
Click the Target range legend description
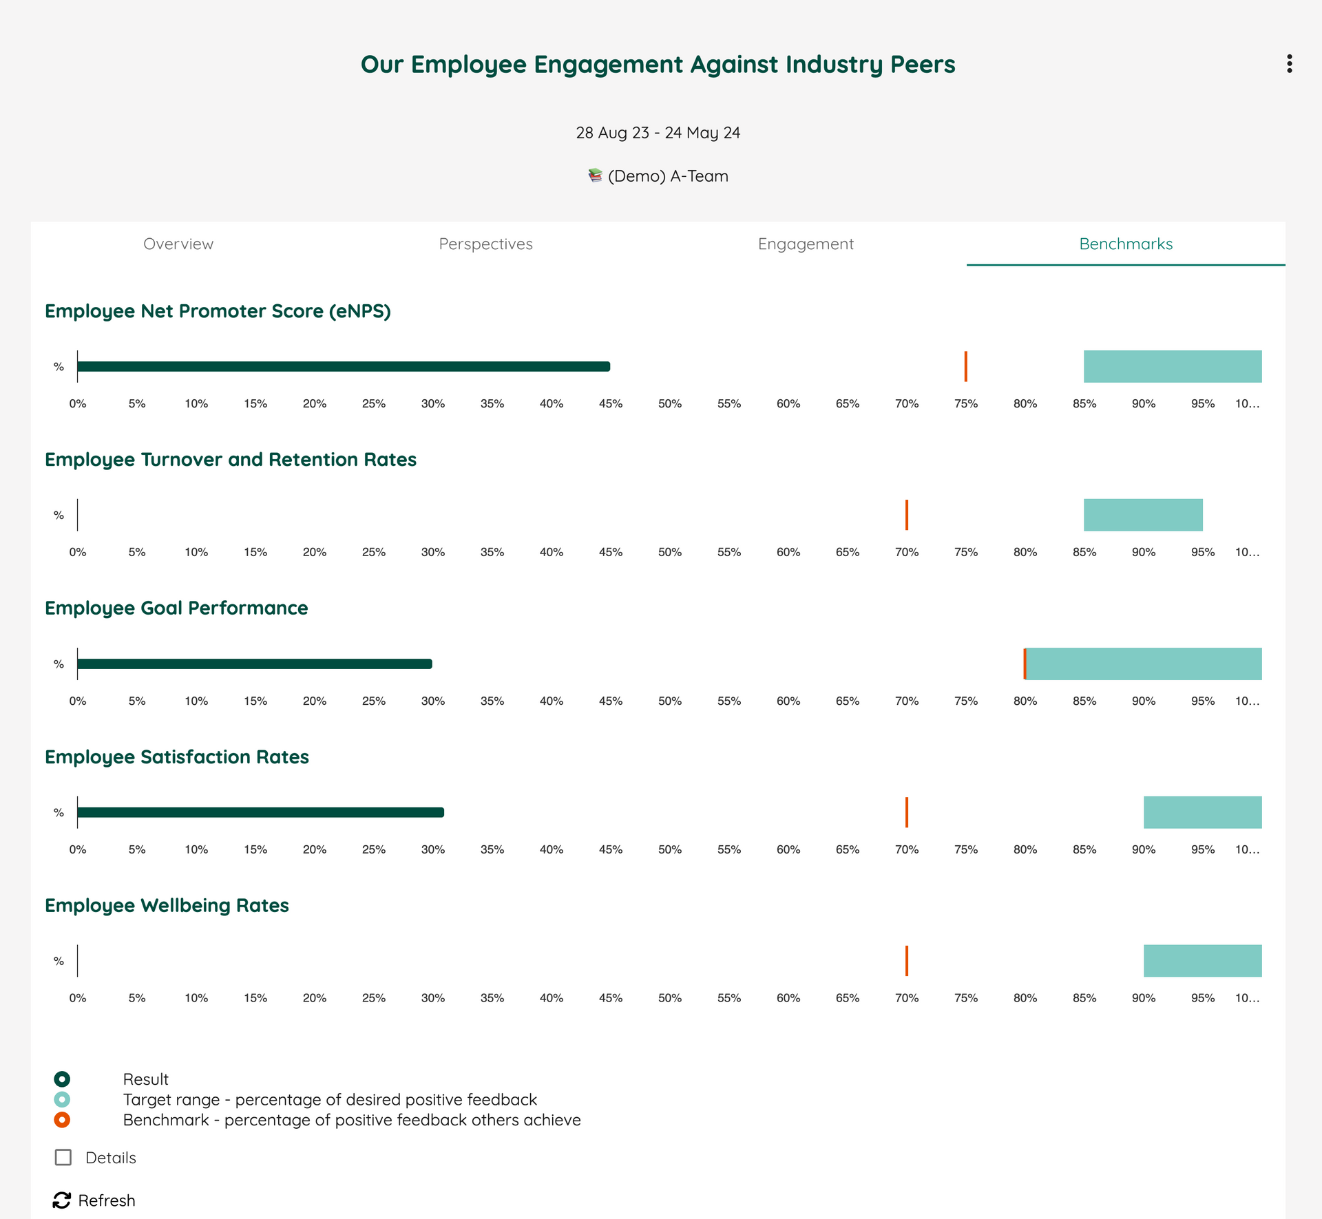pyautogui.click(x=330, y=1099)
